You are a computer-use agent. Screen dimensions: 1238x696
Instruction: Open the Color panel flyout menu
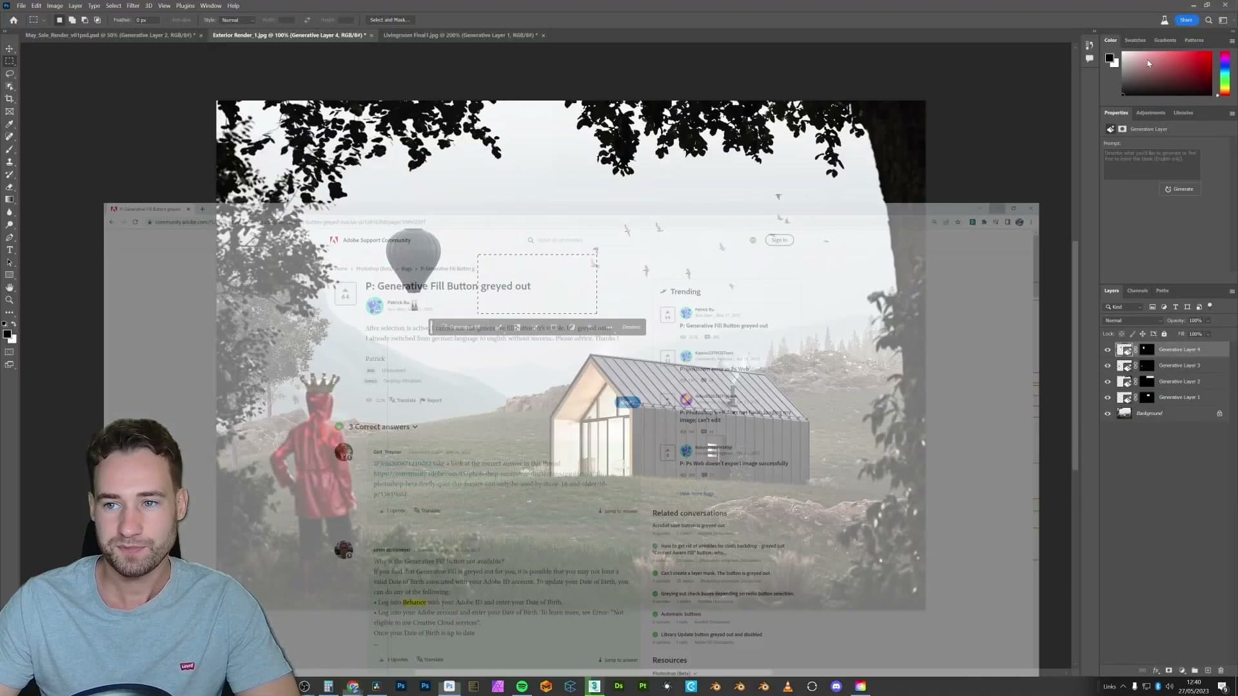pyautogui.click(x=1232, y=41)
